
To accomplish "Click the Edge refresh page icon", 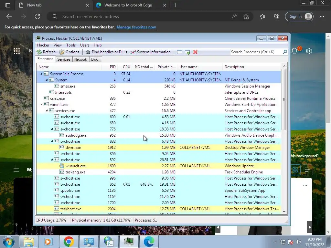I will [x=37, y=16].
